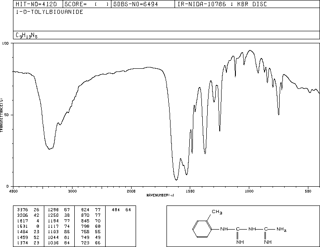Click the HIT-NO=4120 header cell
The height and width of the screenshot is (247, 320).
click(38, 4)
